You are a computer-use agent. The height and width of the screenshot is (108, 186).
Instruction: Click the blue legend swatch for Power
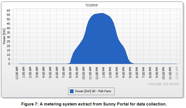(x=72, y=91)
